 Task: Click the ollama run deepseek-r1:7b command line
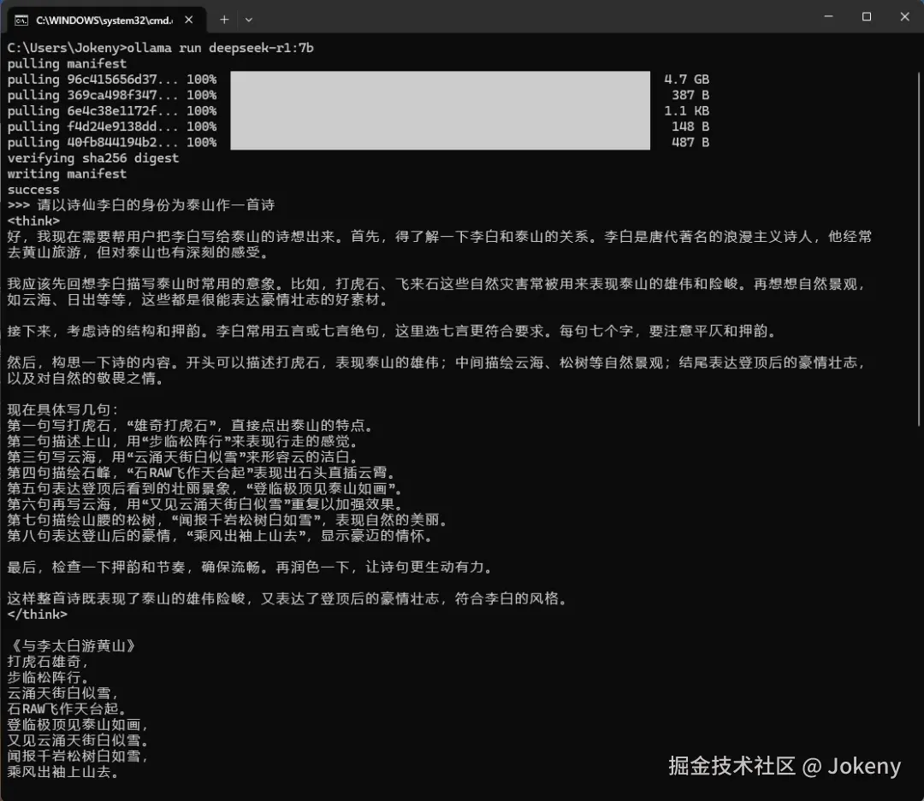160,48
